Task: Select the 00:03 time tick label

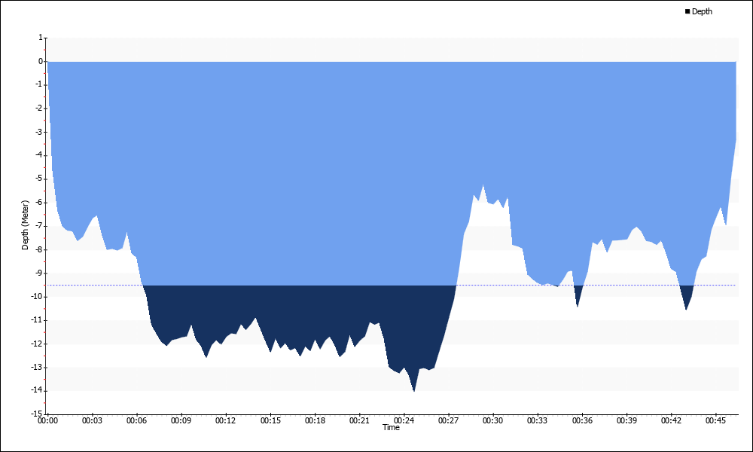Action: pos(92,421)
